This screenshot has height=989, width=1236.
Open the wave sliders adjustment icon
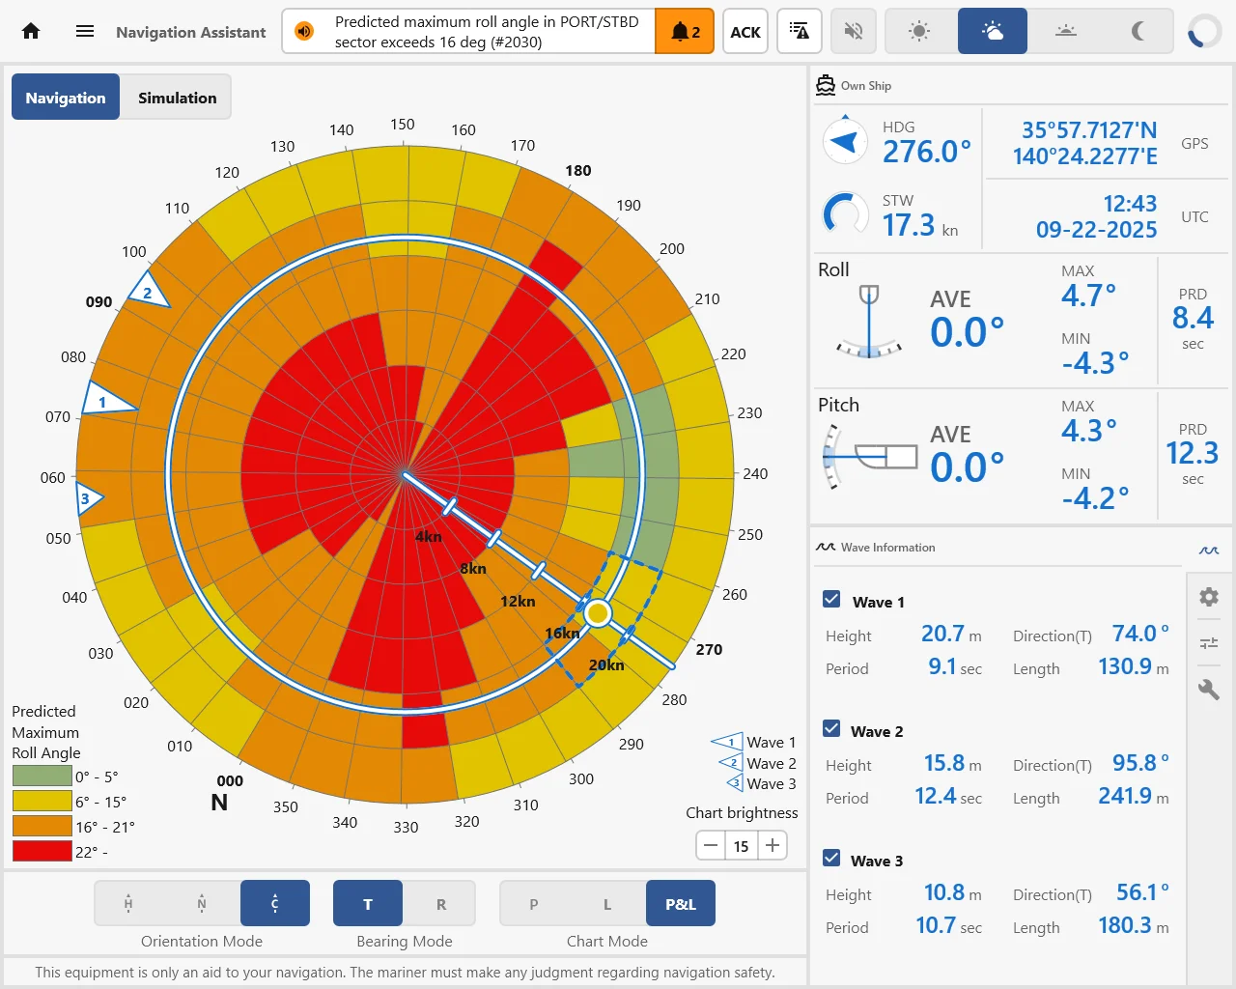pos(1209,643)
